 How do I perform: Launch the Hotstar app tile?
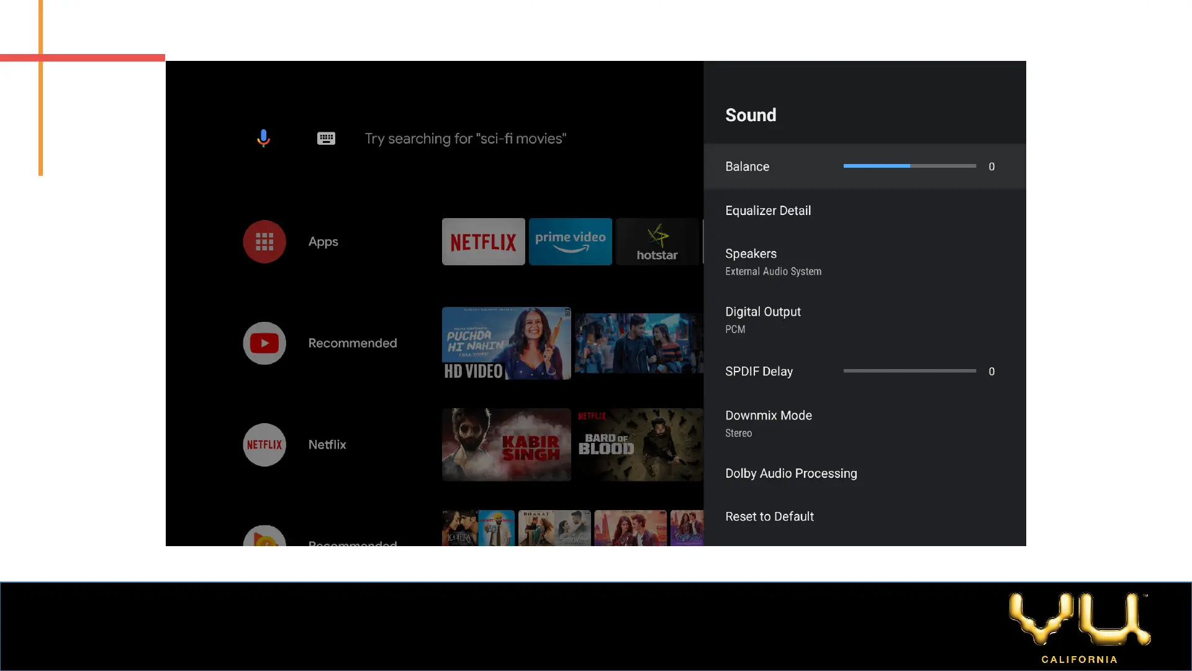657,242
